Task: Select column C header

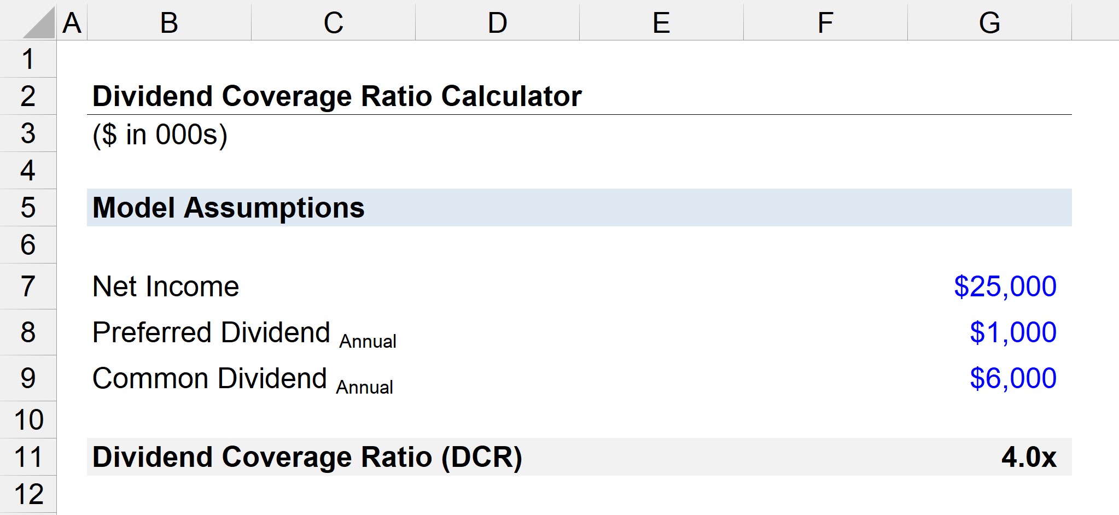Action: click(x=333, y=22)
